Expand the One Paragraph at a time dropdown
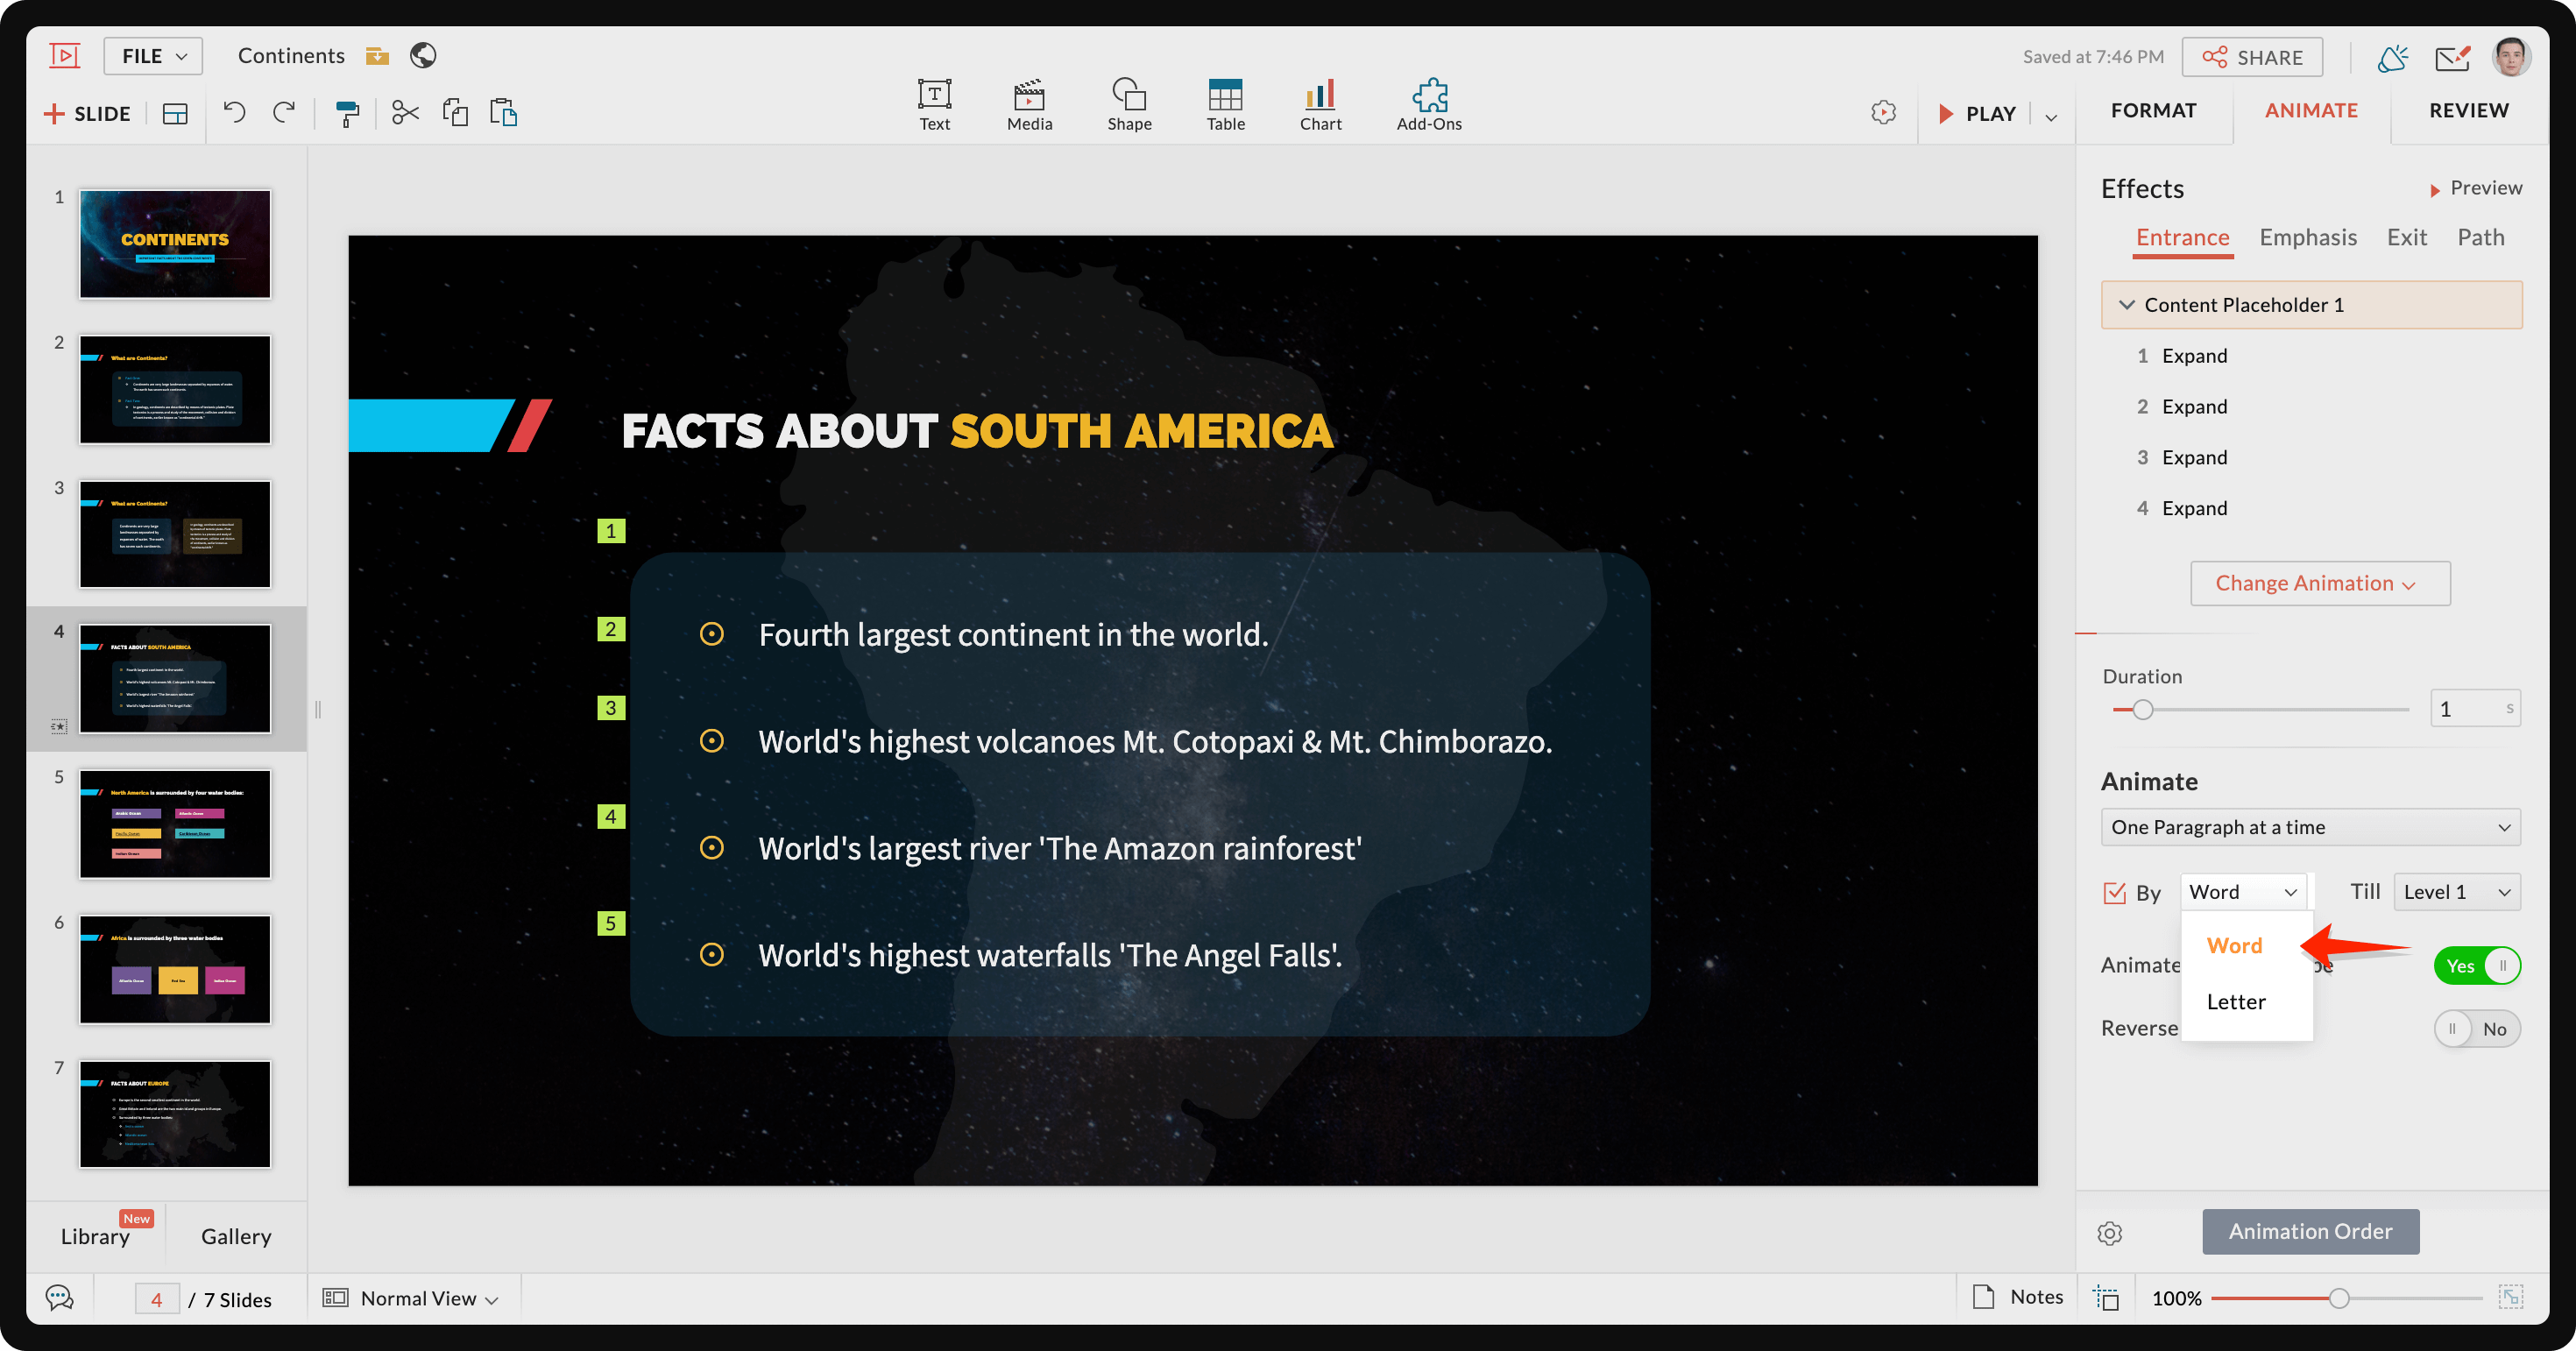The image size is (2576, 1351). [2311, 826]
